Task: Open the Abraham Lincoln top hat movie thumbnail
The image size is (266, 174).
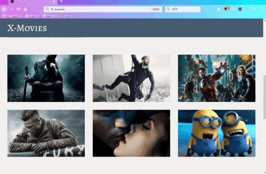Action: (x=46, y=78)
